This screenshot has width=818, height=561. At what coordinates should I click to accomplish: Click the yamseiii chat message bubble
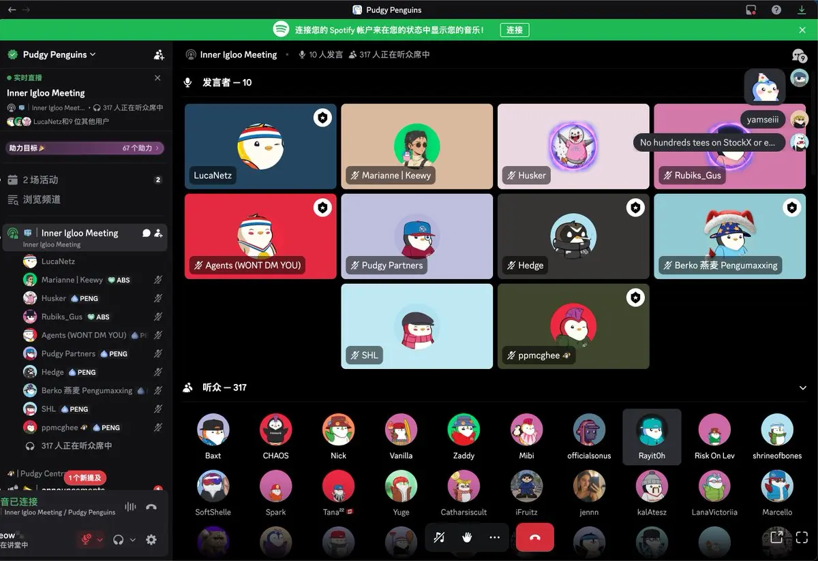763,120
